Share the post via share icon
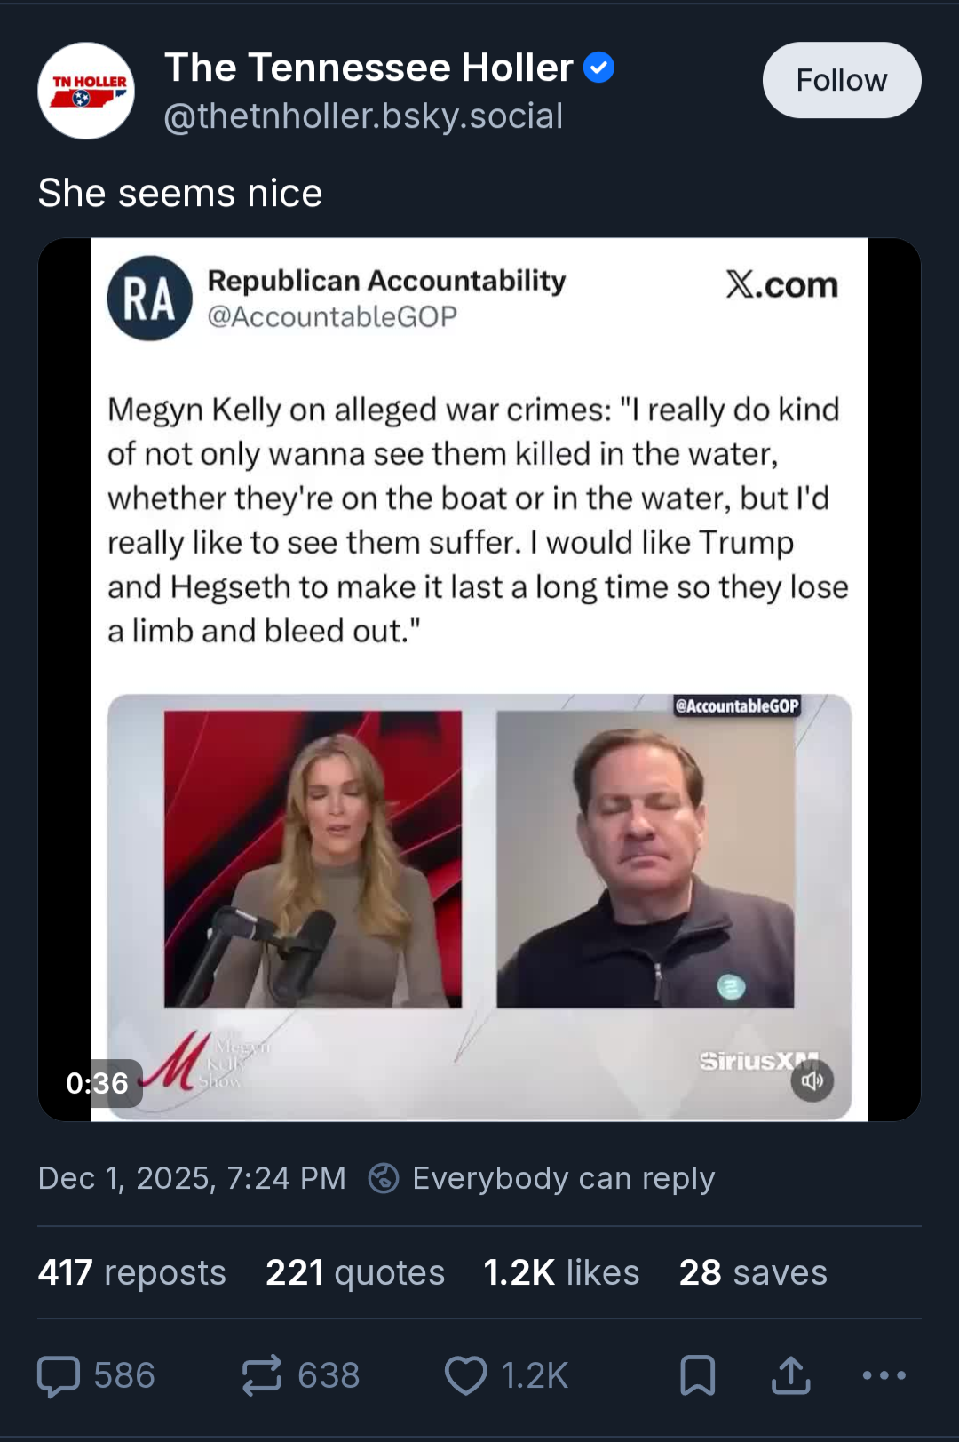959x1442 pixels. [790, 1375]
